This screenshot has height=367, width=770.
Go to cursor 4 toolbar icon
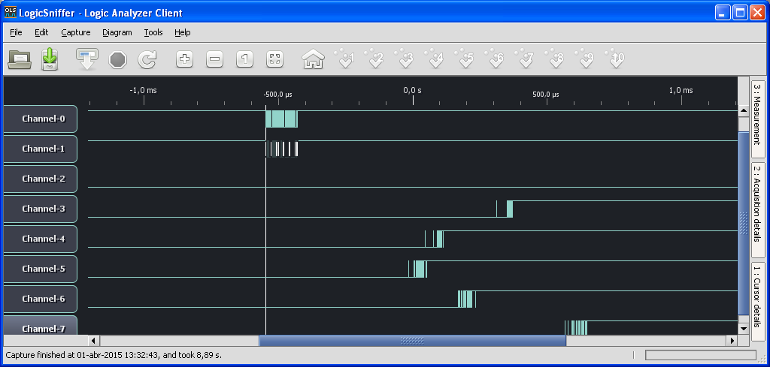coord(434,59)
